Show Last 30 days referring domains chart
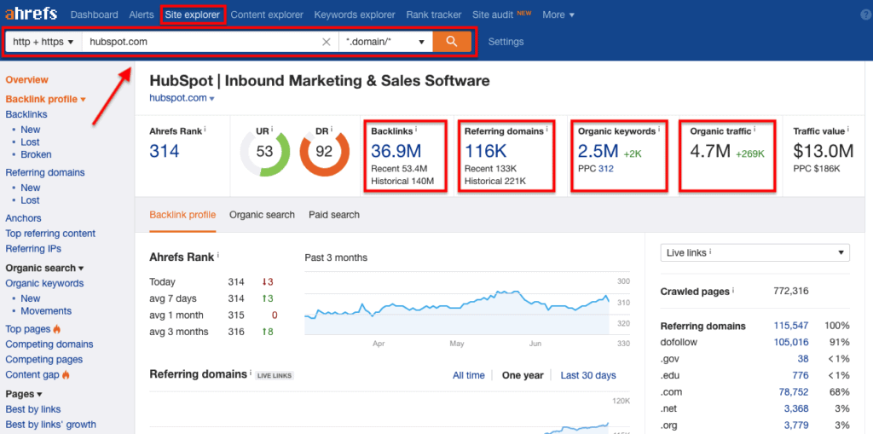Screen dimensions: 873x434 pos(588,375)
